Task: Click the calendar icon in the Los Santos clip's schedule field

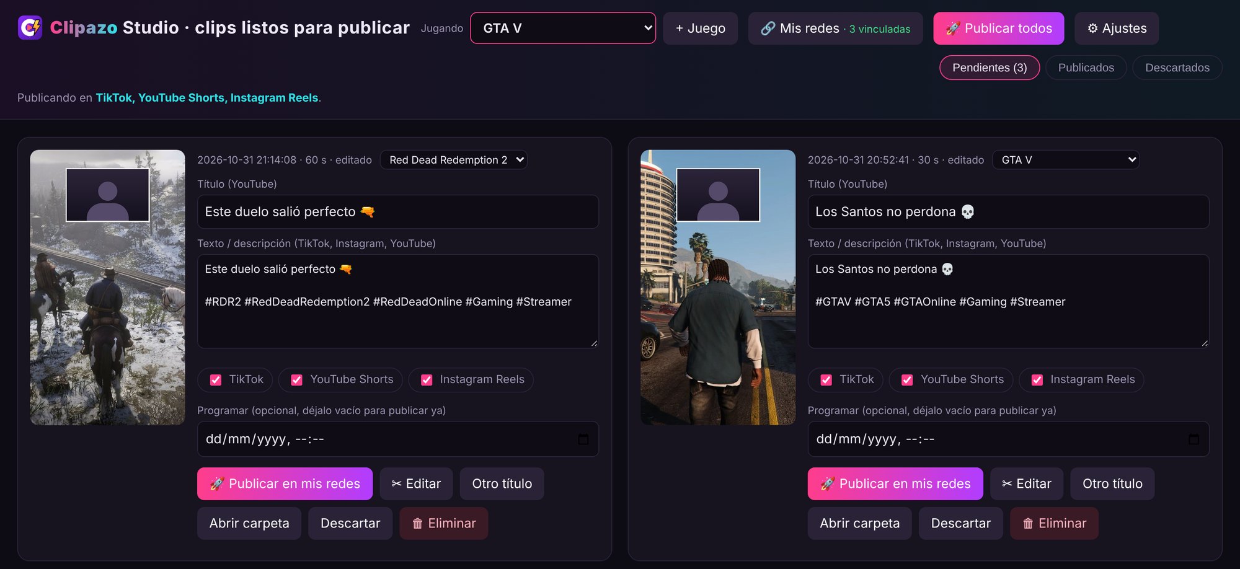Action: pyautogui.click(x=1194, y=439)
